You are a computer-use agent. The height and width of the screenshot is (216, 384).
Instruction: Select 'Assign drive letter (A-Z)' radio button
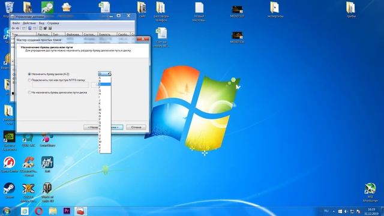coord(29,74)
